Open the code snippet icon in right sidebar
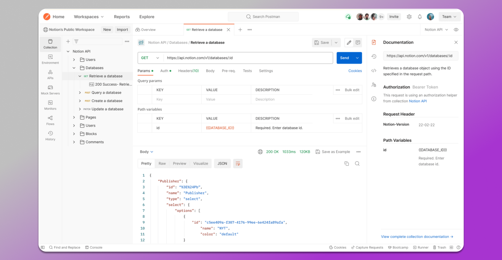This screenshot has height=260, width=502. [374, 70]
